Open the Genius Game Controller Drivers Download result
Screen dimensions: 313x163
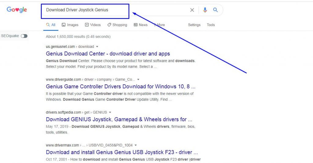point(120,87)
